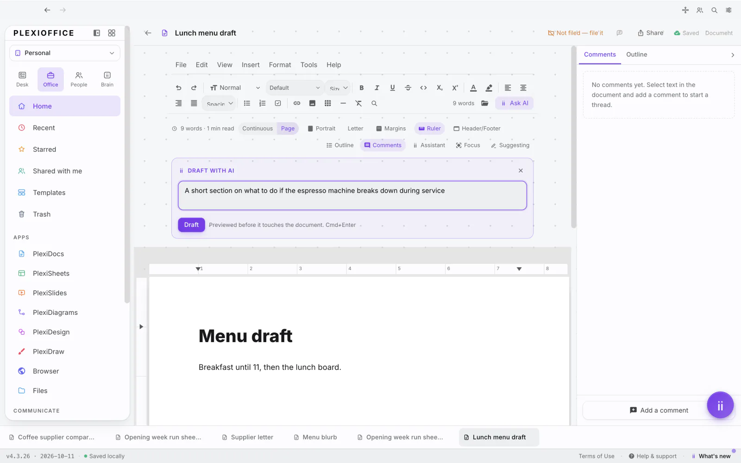Toggle the Ruler option

430,129
